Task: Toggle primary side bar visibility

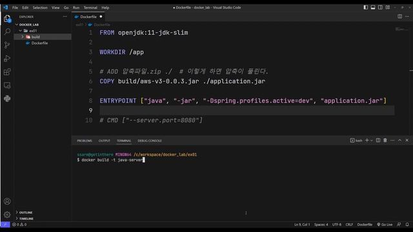Action: (366, 7)
